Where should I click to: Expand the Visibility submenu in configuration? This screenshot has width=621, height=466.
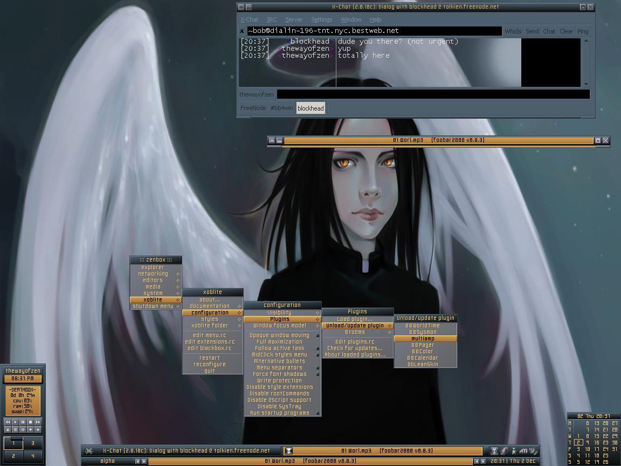[x=282, y=313]
